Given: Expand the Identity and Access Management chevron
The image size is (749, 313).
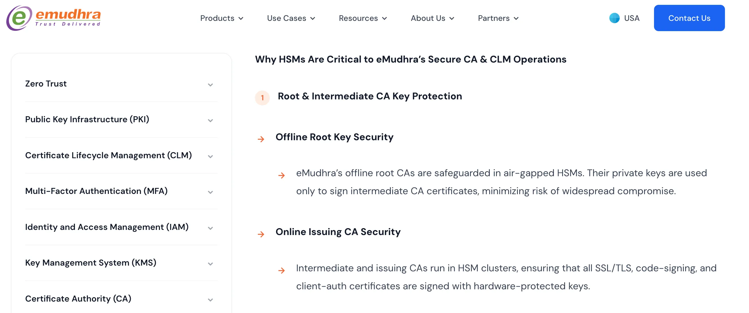Looking at the screenshot, I should 210,228.
